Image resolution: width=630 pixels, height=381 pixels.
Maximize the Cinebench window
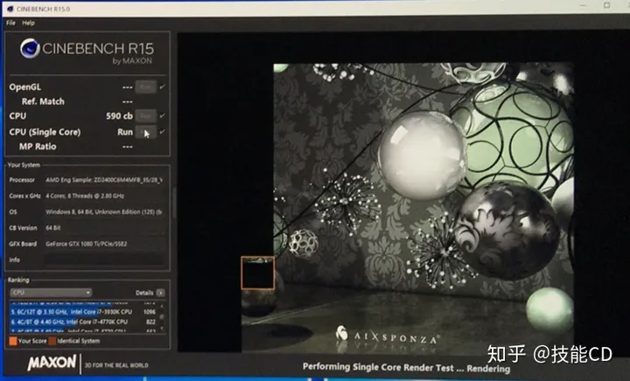tap(606, 5)
